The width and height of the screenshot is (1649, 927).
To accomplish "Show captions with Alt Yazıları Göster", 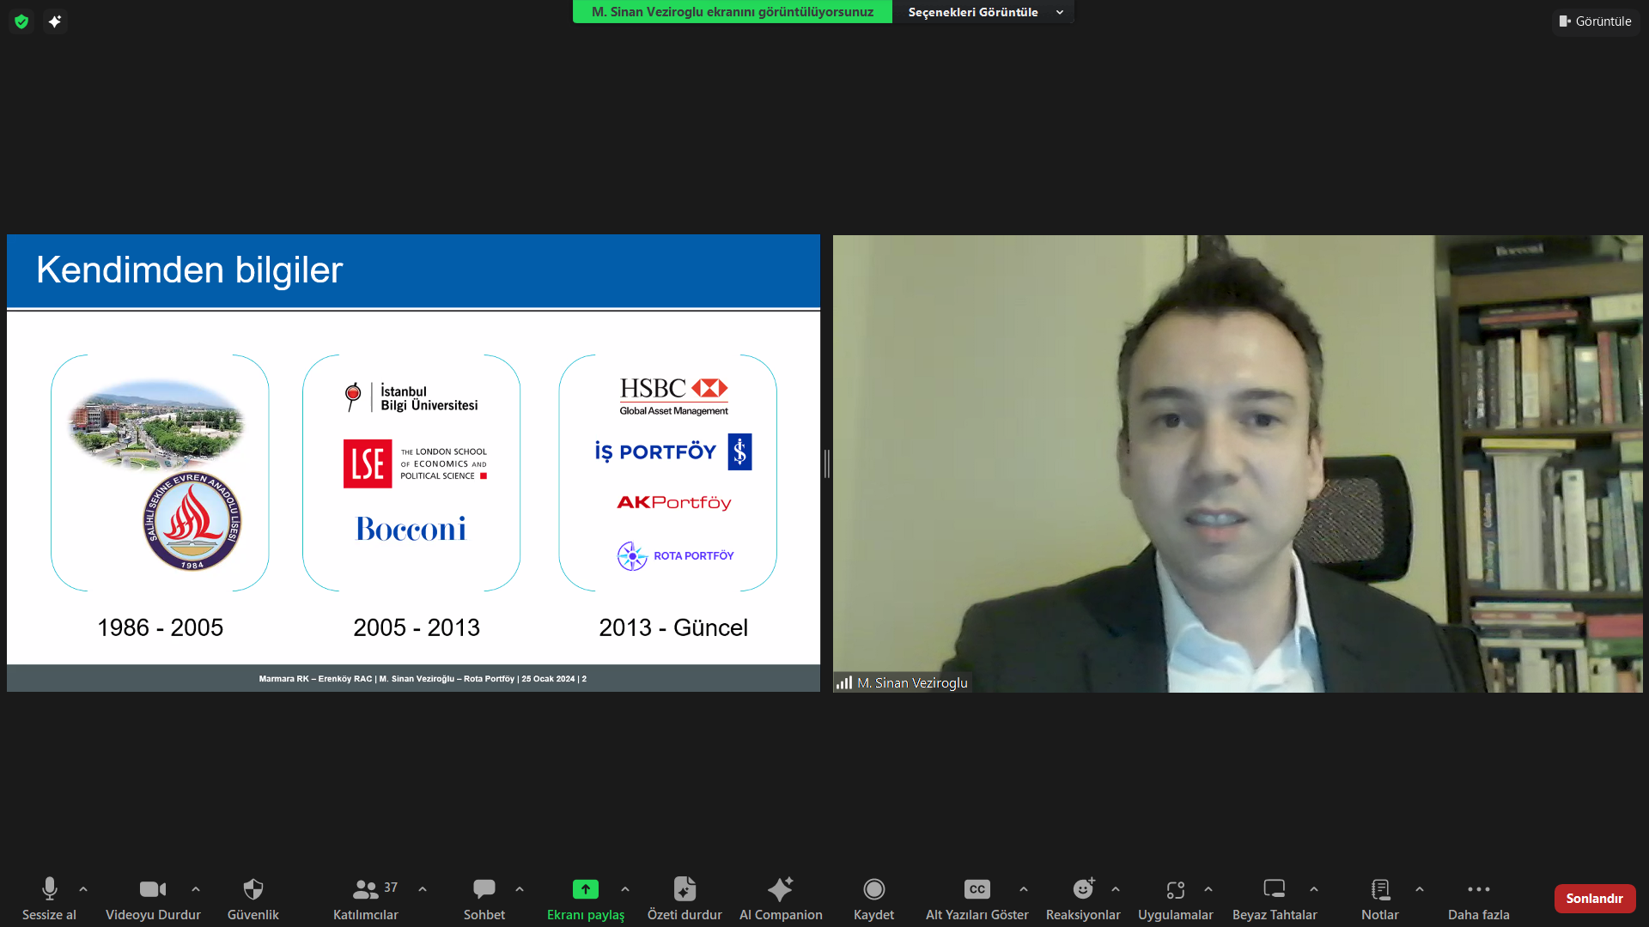I will pos(977,898).
